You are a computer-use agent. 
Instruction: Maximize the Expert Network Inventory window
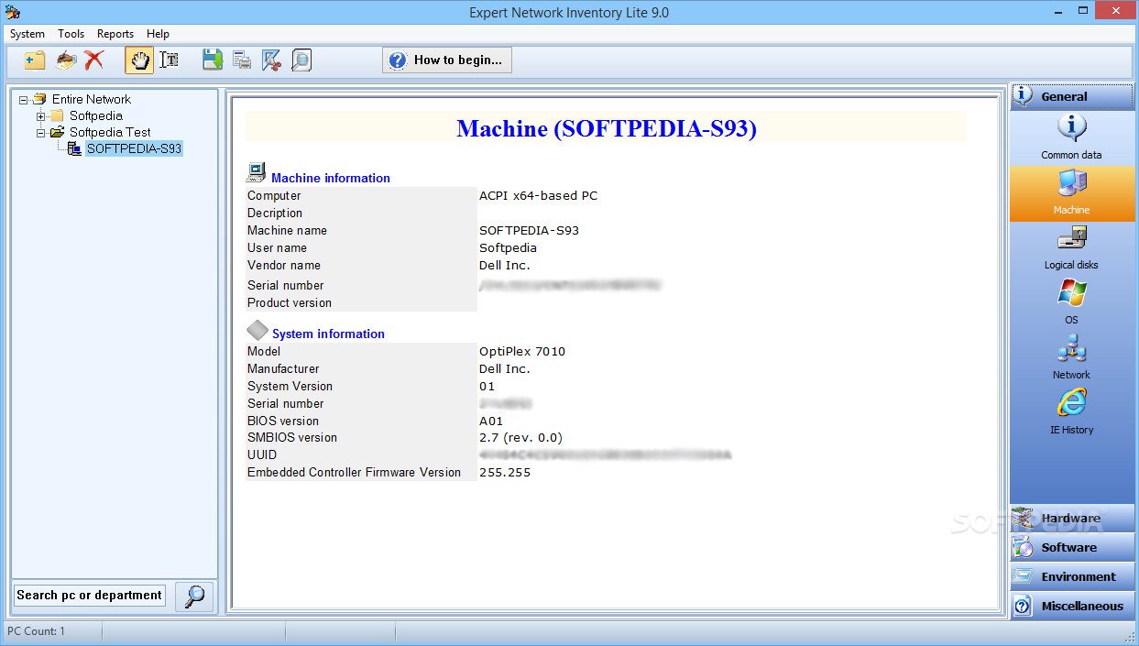(1085, 11)
